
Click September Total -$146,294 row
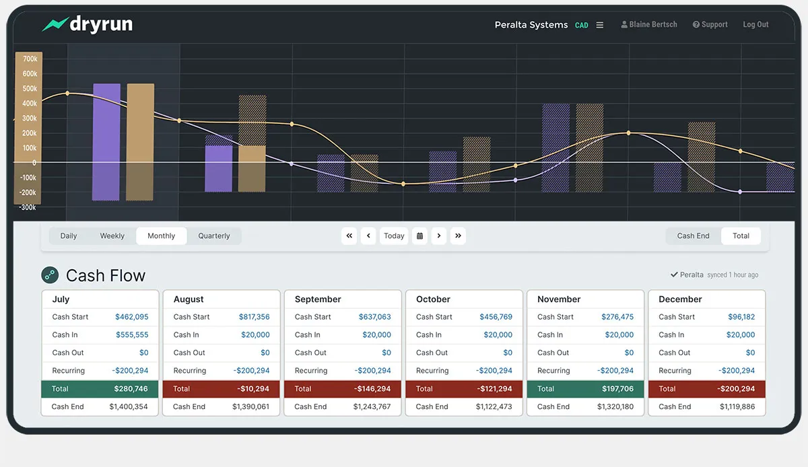tap(342, 389)
